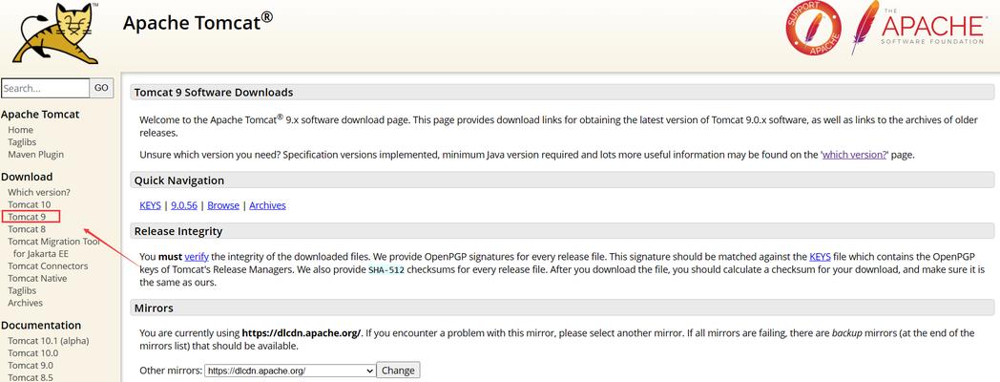Select Tomcat 10 under Download
This screenshot has width=1000, height=382.
coord(30,204)
